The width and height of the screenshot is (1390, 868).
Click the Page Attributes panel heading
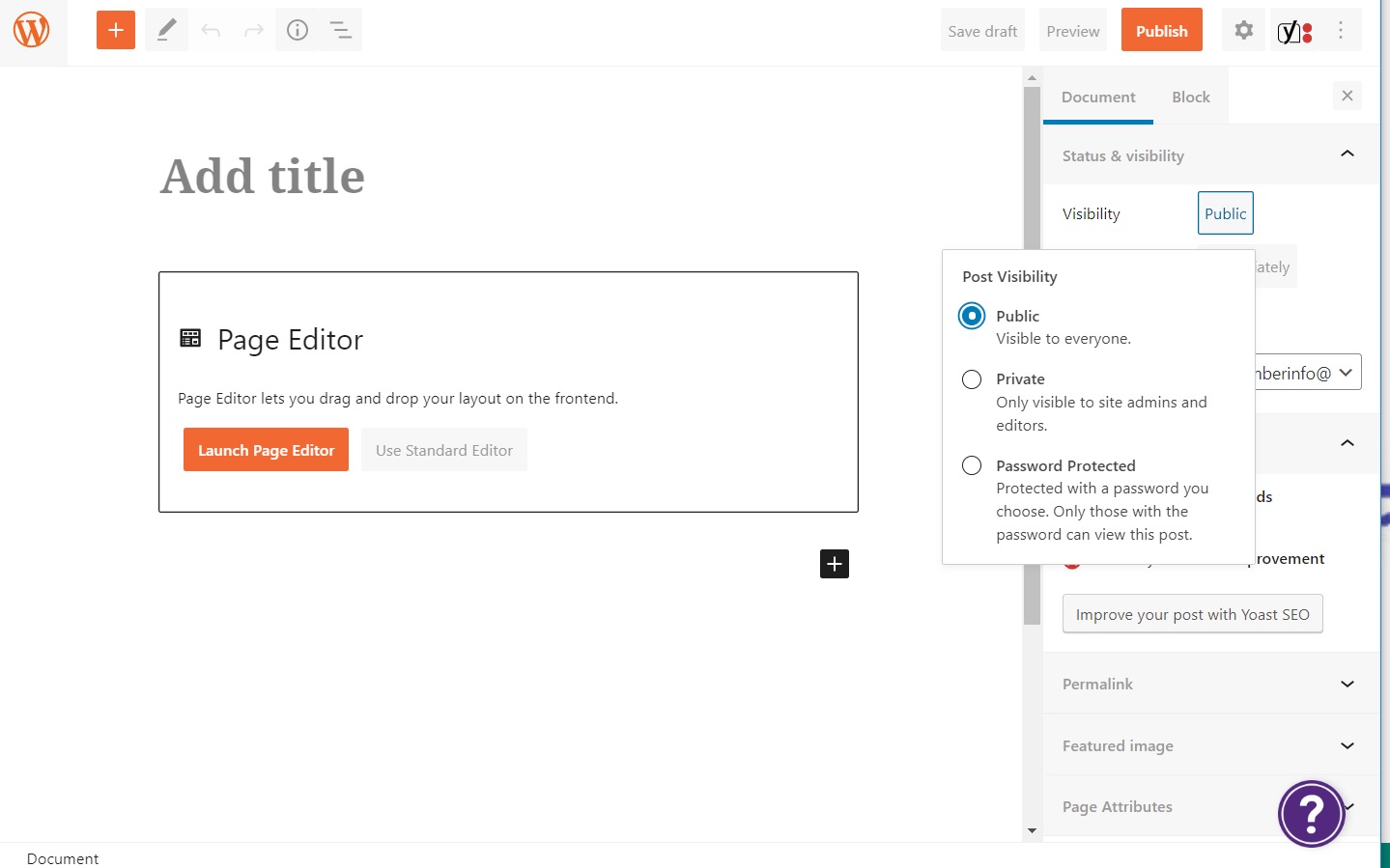(1118, 806)
